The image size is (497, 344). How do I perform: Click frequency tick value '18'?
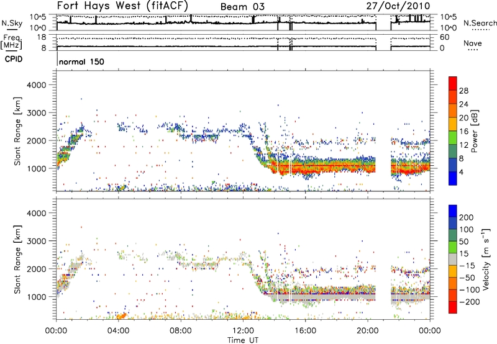[42, 37]
